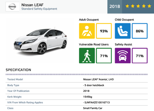Click the Standard Safety Equipment subtitle
The width and height of the screenshot is (154, 111).
click(x=39, y=9)
